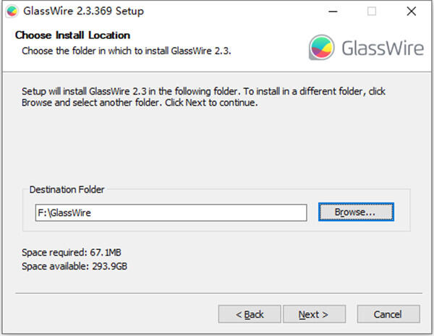The image size is (434, 336).
Task: Select the Space available 293.9GB text
Action: pos(75,266)
